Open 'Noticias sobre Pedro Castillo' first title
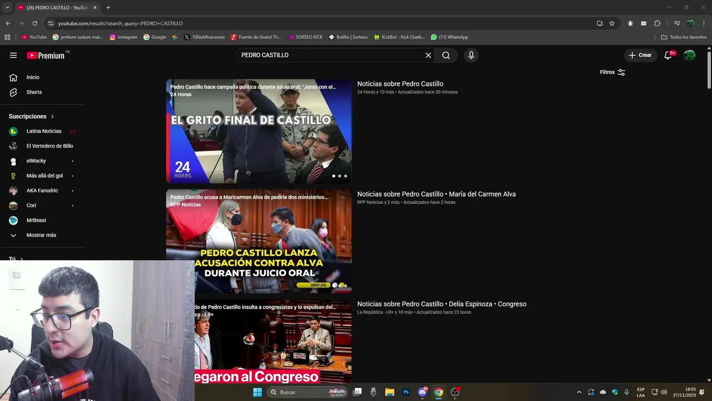The image size is (712, 401). click(400, 84)
